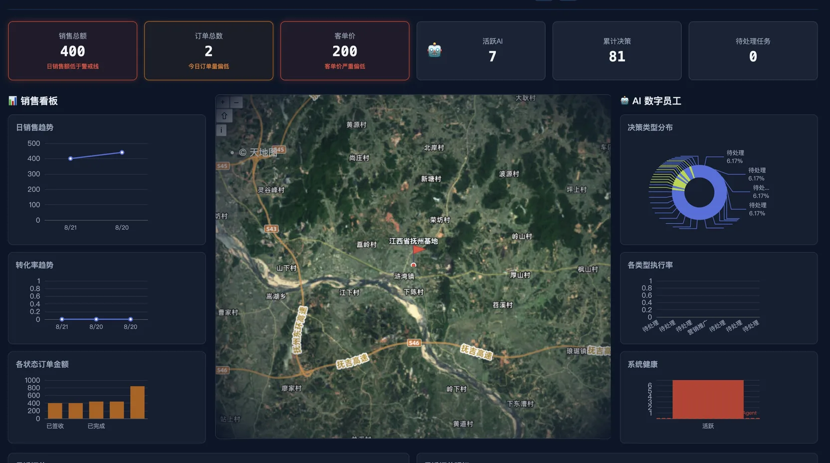The height and width of the screenshot is (463, 830).
Task: Click the 日销售额低于警戒线 warning text
Action: [73, 66]
